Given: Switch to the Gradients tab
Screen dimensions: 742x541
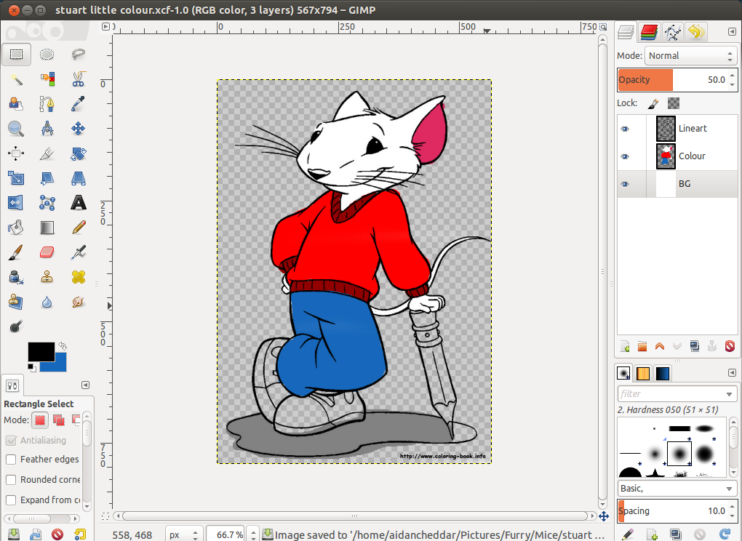Looking at the screenshot, I should [663, 374].
